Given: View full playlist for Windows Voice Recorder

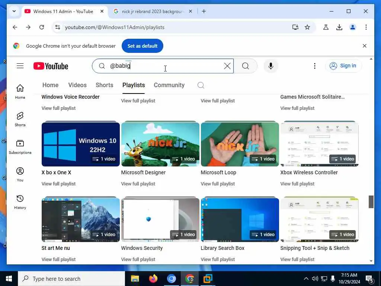Looking at the screenshot, I should click(x=58, y=108).
